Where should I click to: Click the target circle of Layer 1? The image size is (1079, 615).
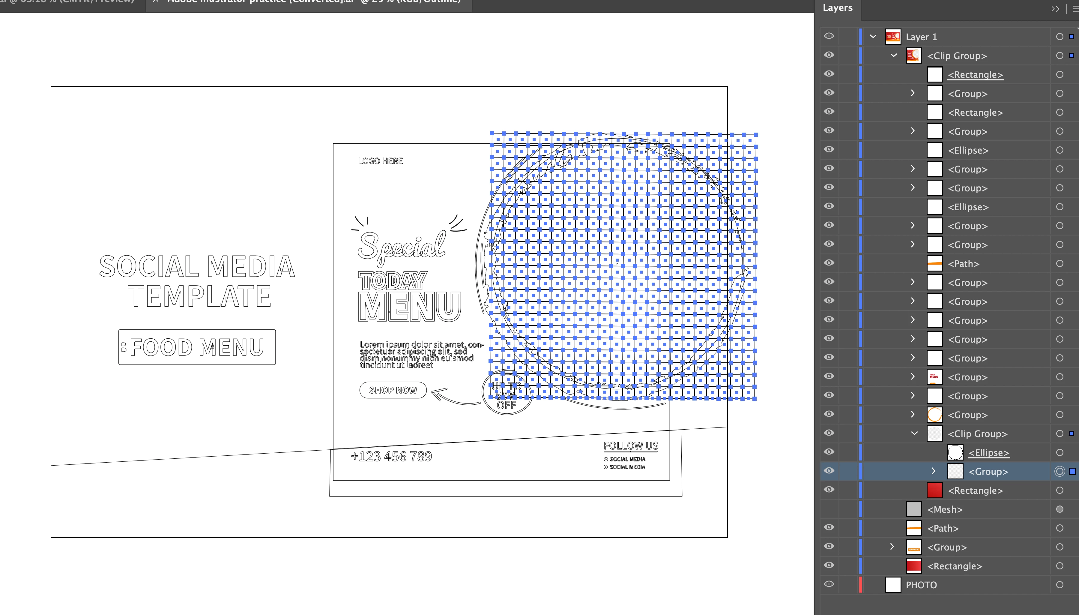(1060, 37)
